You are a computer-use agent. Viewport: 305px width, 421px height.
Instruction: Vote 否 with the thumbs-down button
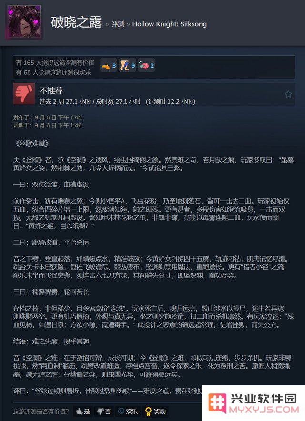click(x=104, y=411)
